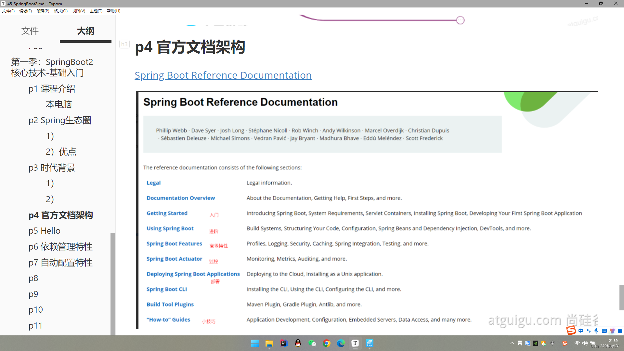The image size is (624, 351).
Task: Open WeChat from the taskbar
Action: tap(312, 343)
